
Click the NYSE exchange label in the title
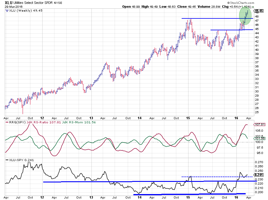58,3
